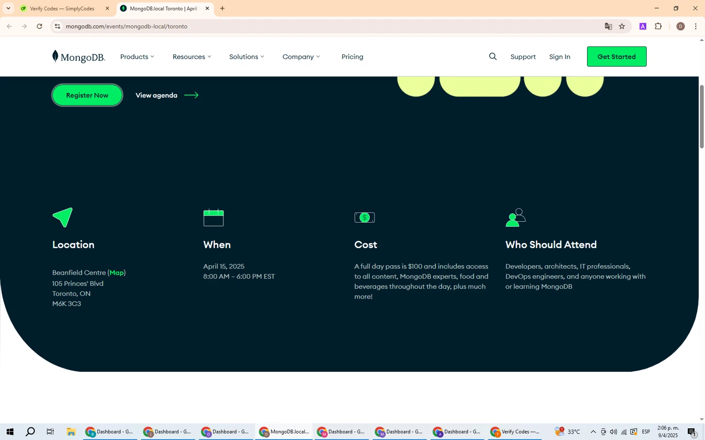Switch to the Verify Codes SimplyCodes tab

[x=62, y=8]
